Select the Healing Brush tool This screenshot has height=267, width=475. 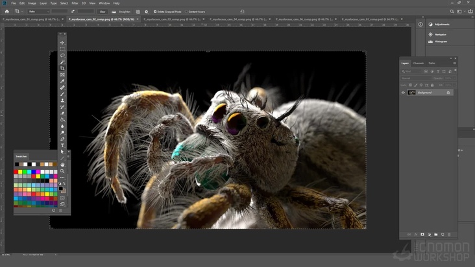tap(62, 87)
